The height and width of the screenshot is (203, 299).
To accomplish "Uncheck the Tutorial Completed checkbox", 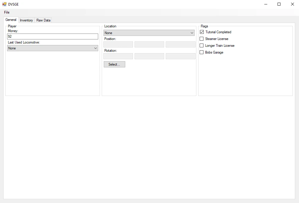I will click(x=202, y=32).
